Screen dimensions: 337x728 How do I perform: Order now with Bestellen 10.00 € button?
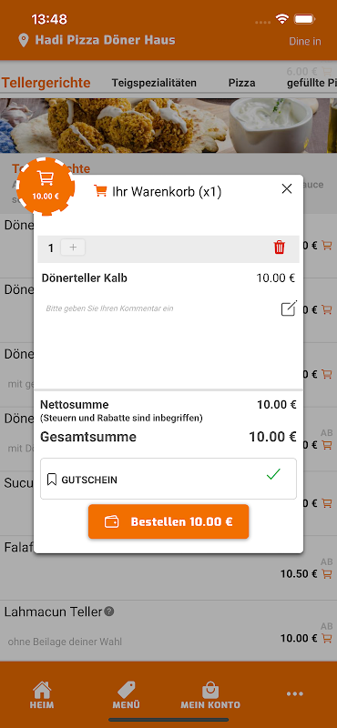tap(168, 521)
